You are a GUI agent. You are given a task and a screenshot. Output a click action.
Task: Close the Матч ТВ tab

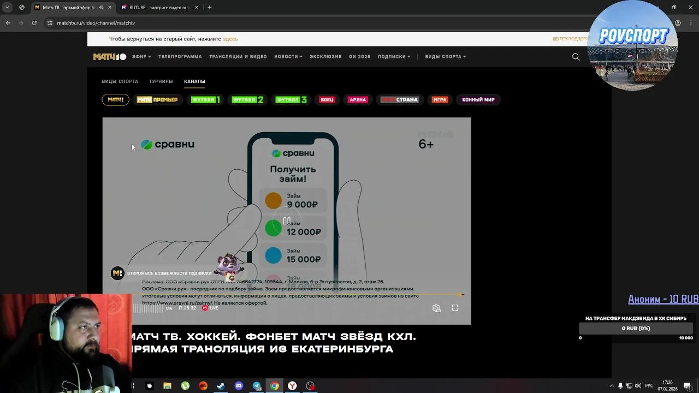click(x=110, y=8)
